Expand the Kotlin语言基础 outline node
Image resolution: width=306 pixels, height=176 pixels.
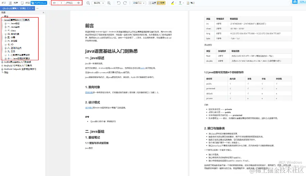pyautogui.click(x=2, y=62)
